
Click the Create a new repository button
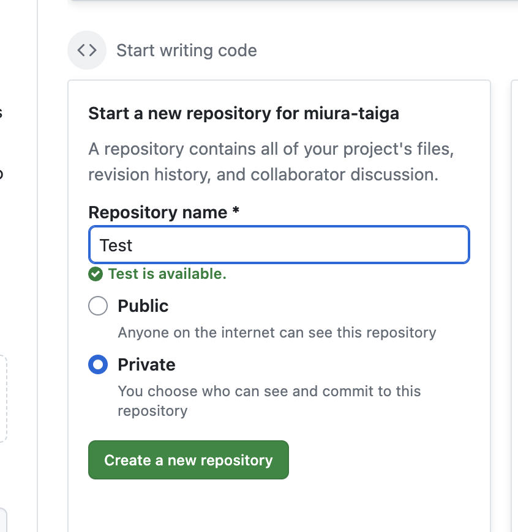(x=188, y=460)
